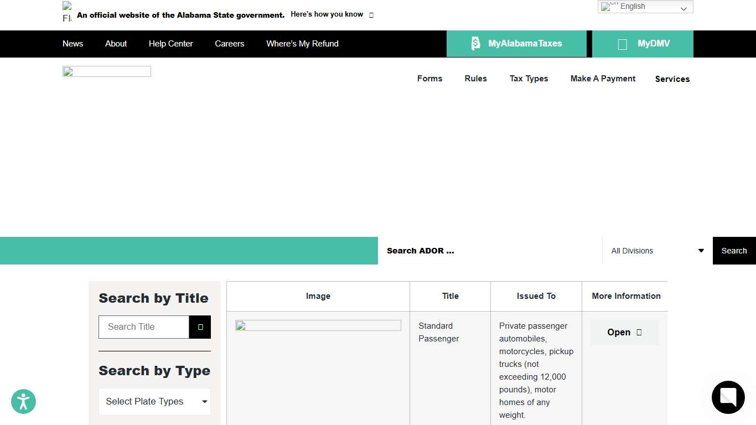This screenshot has width=756, height=425.
Task: Expand "Here's how you know" disclosure
Action: click(x=332, y=14)
